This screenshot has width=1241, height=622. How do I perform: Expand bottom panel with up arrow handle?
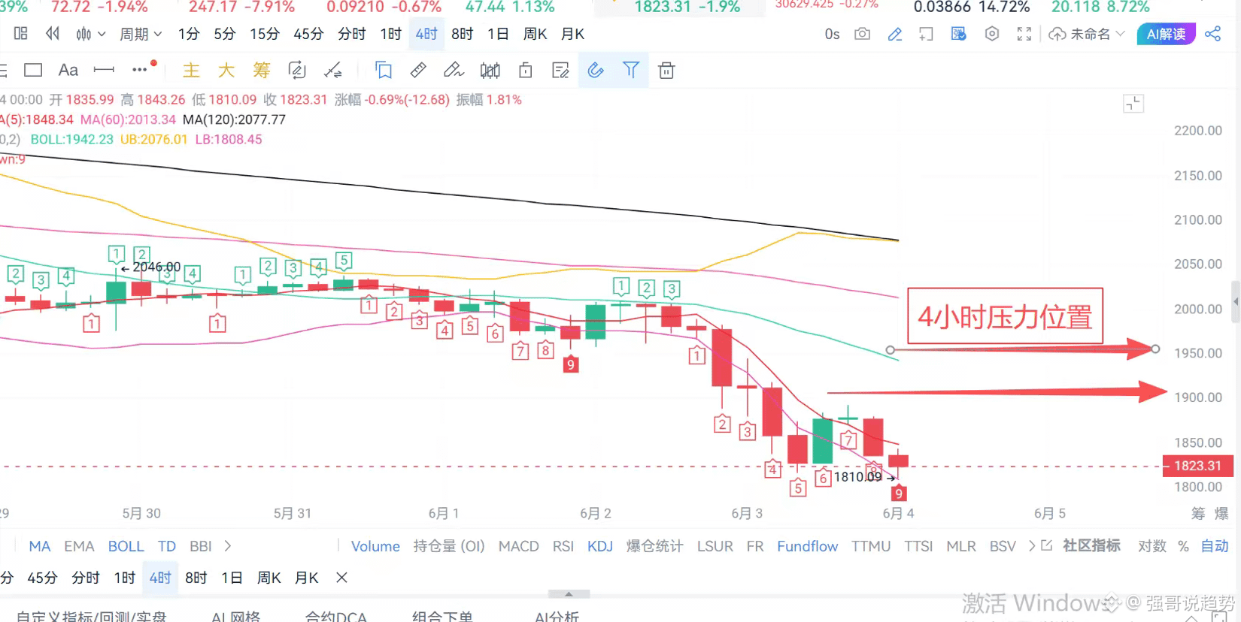tap(569, 594)
